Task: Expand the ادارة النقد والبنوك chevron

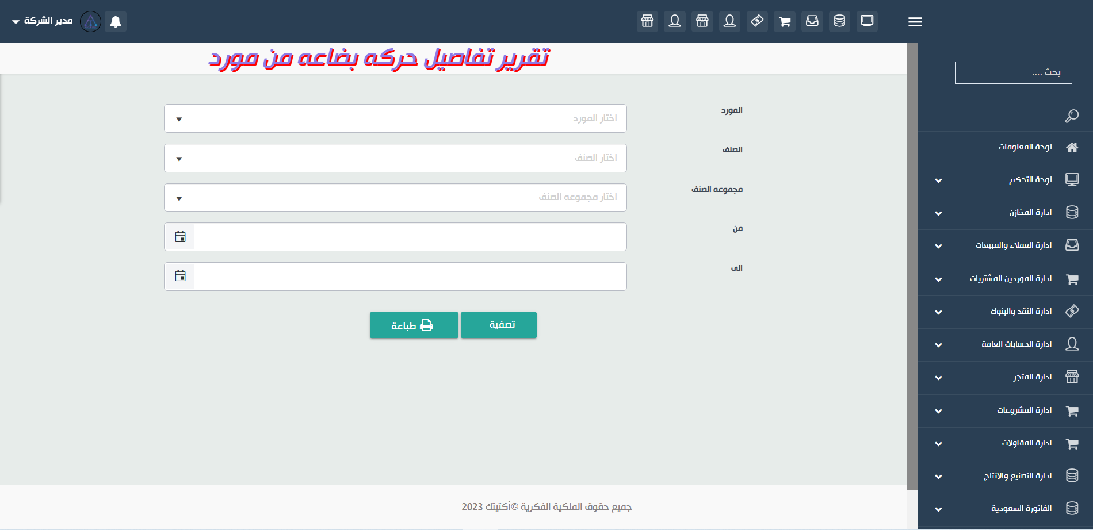Action: (938, 312)
